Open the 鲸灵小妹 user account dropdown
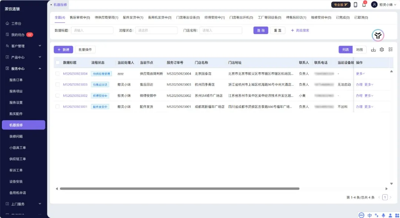This screenshot has height=218, width=400. 384,5
